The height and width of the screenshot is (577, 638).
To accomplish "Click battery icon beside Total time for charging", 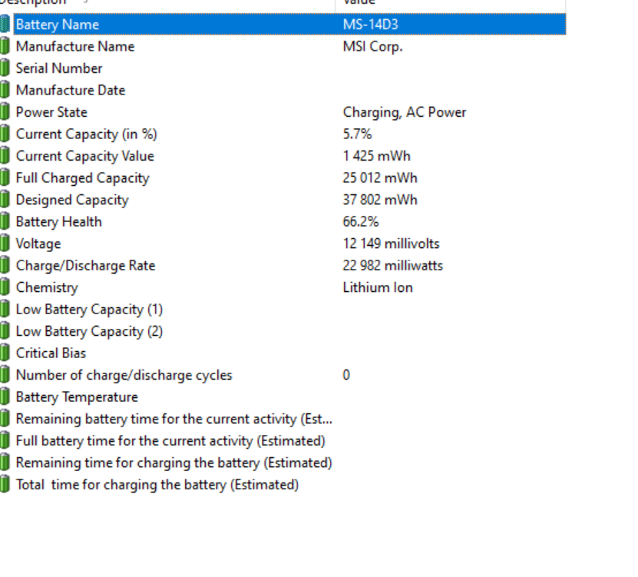I will pos(5,485).
